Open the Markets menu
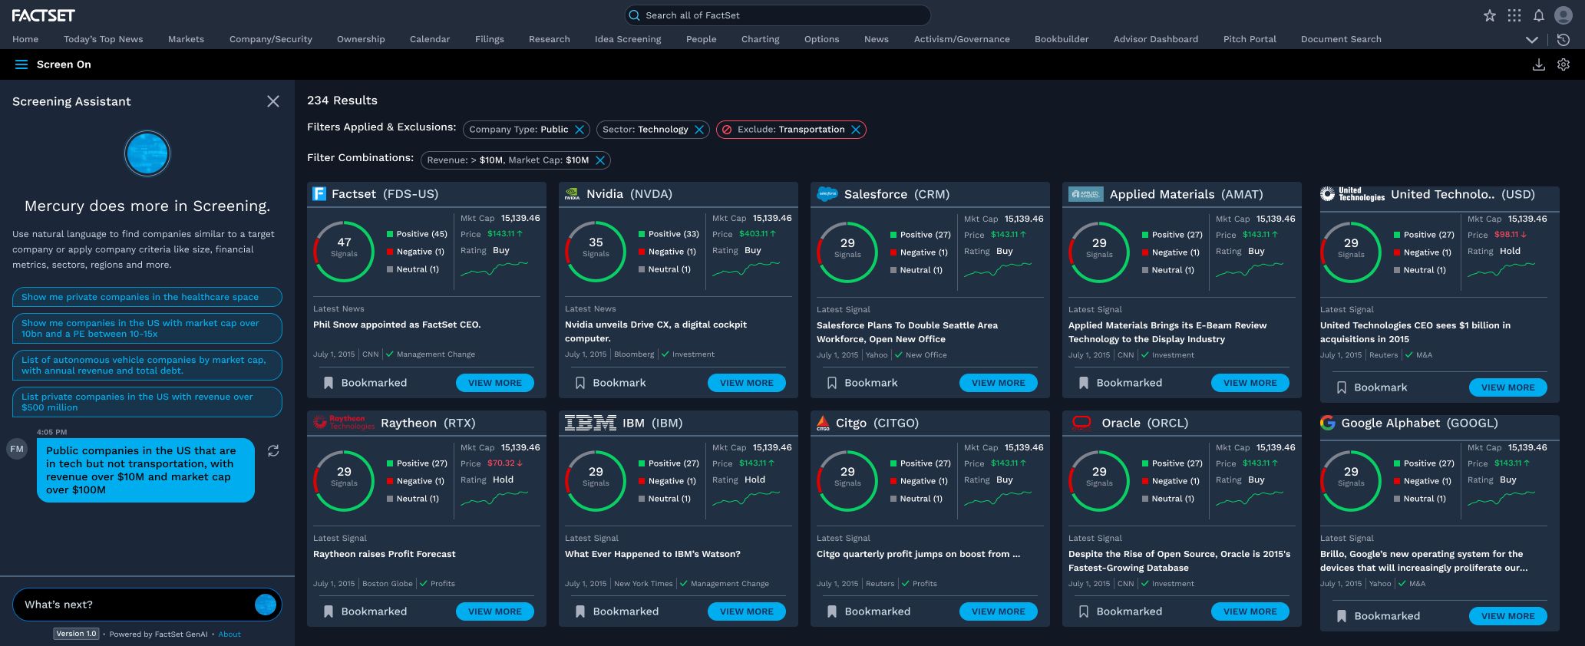The image size is (1585, 646). click(x=187, y=39)
